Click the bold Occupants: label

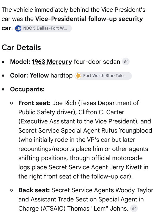27,89
